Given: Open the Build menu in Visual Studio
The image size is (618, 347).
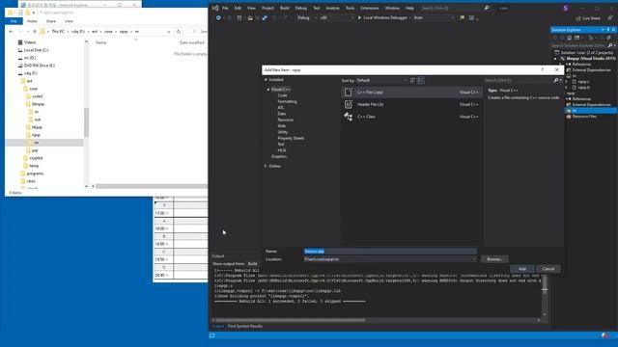Looking at the screenshot, I should [285, 8].
